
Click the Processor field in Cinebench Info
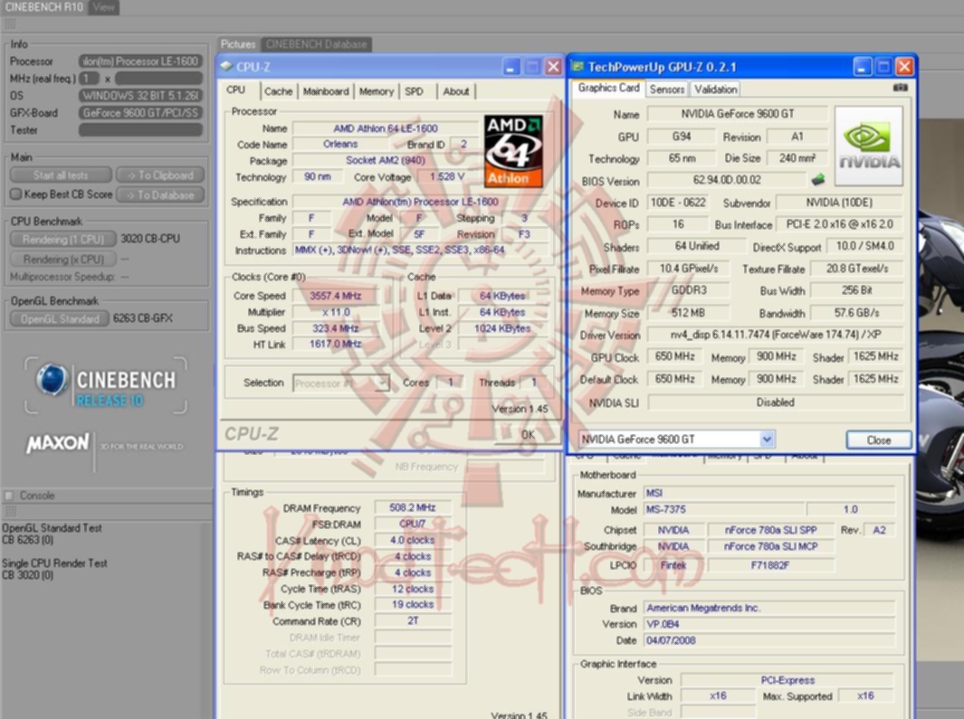tap(140, 61)
